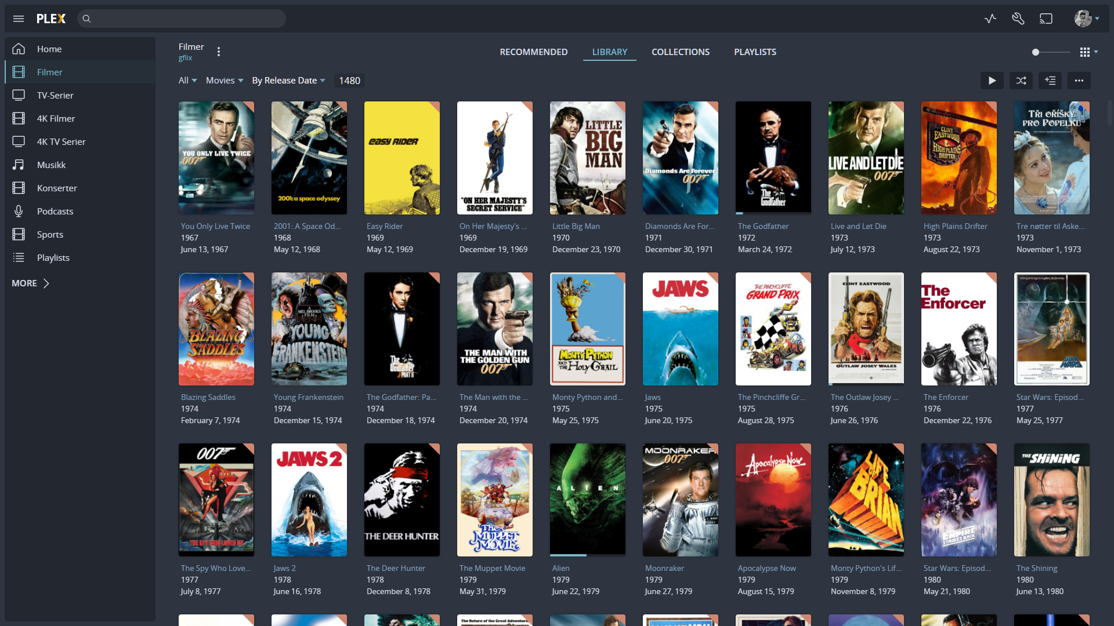The width and height of the screenshot is (1114, 626).
Task: Open the Jaws movie title link
Action: 653,398
